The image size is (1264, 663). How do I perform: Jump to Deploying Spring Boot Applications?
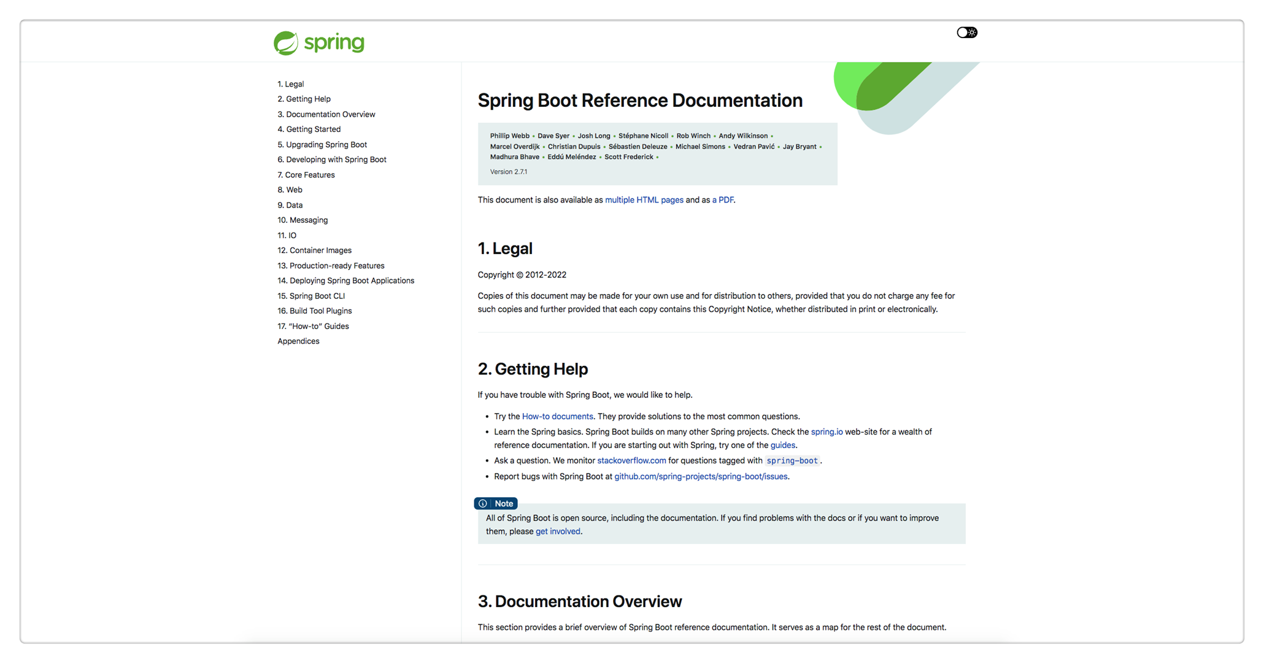[345, 281]
